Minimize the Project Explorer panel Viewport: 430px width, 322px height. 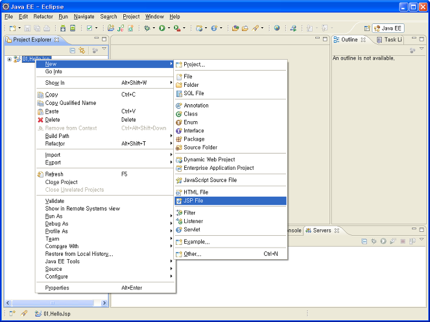(97, 39)
